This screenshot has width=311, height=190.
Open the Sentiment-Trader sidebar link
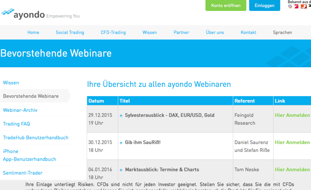click(22, 173)
